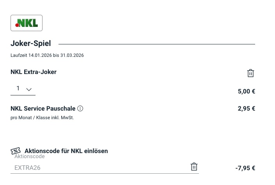Open the Service Pauschale info tooltip
Image resolution: width=275 pixels, height=185 pixels.
[x=80, y=109]
